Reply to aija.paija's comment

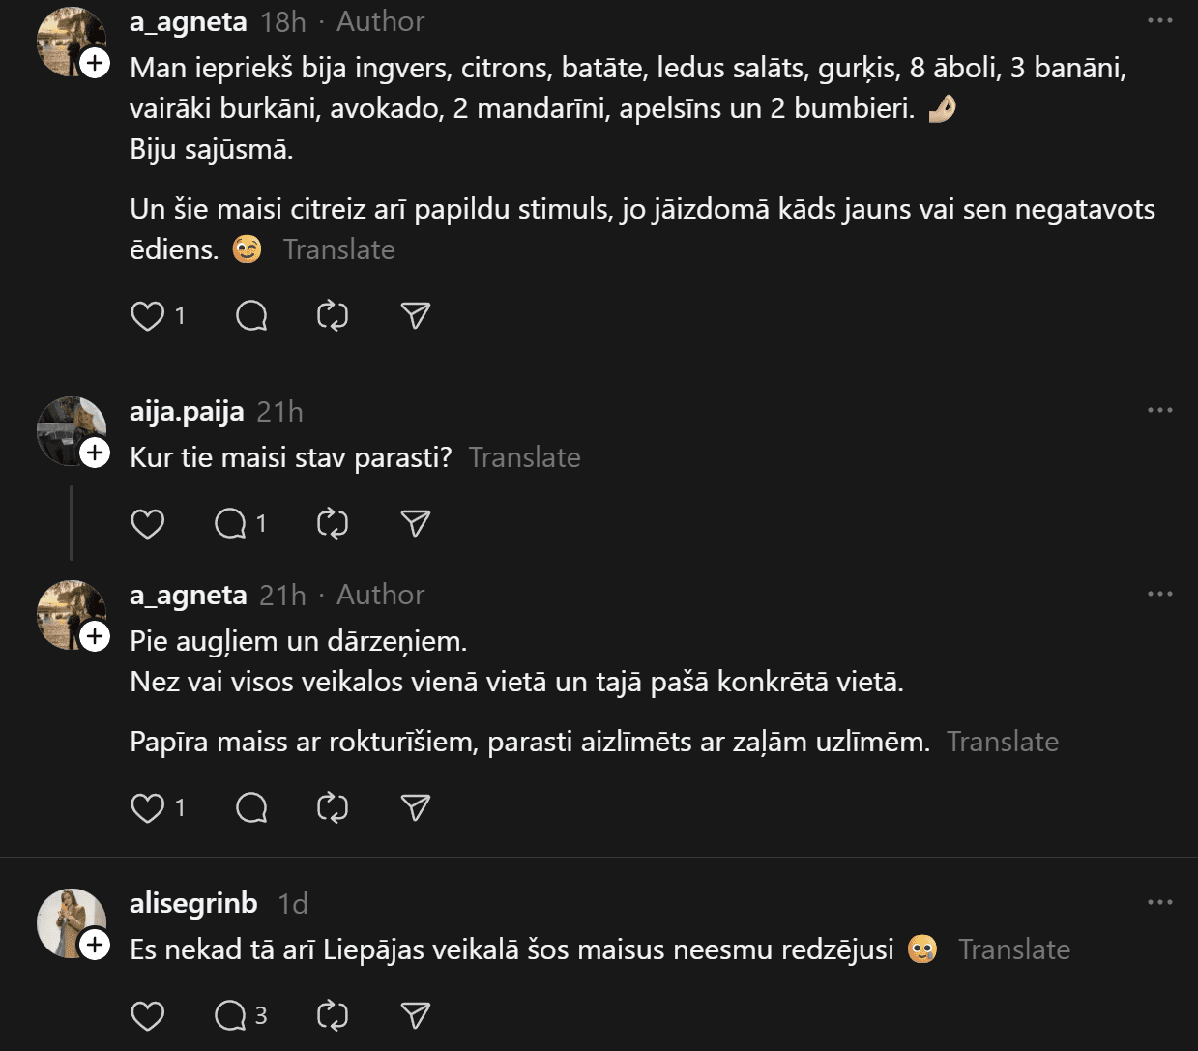(231, 524)
